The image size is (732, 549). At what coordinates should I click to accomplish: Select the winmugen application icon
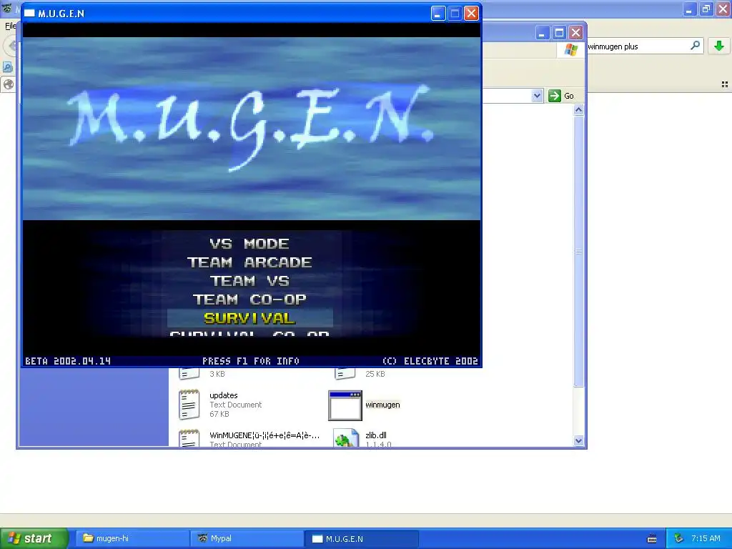[345, 405]
